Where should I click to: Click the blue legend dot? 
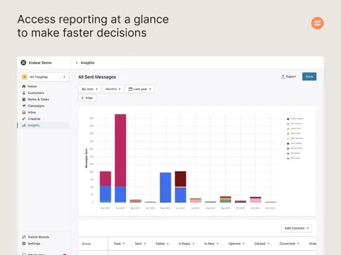[288, 153]
